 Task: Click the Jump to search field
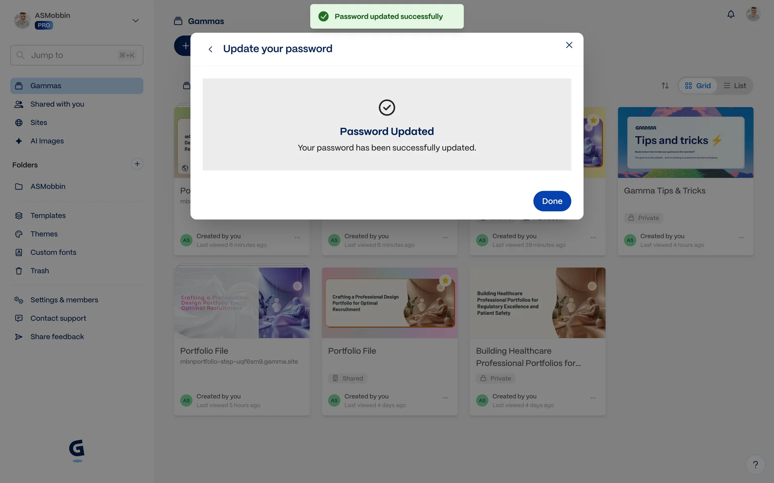click(77, 55)
